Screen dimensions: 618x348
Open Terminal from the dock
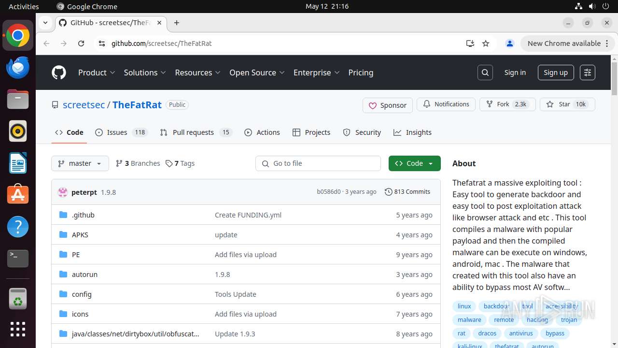pyautogui.click(x=18, y=259)
